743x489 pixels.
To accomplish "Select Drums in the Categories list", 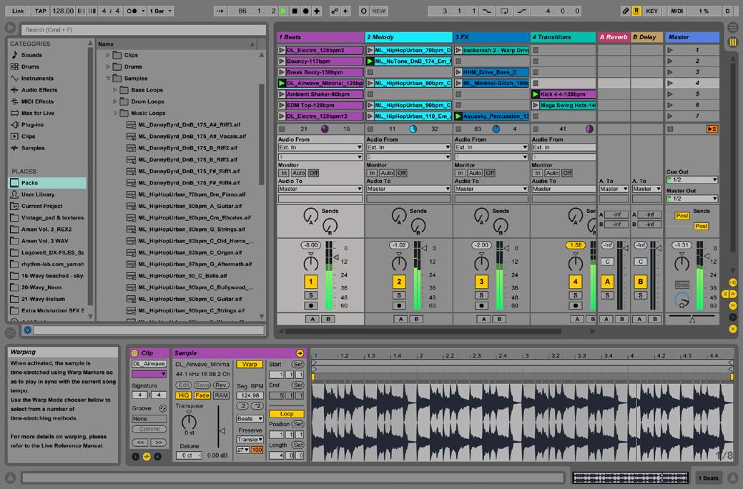I will 31,66.
